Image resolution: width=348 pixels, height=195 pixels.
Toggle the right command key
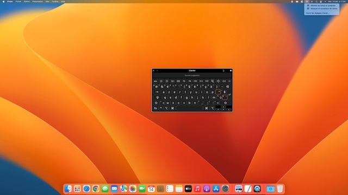click(x=207, y=108)
